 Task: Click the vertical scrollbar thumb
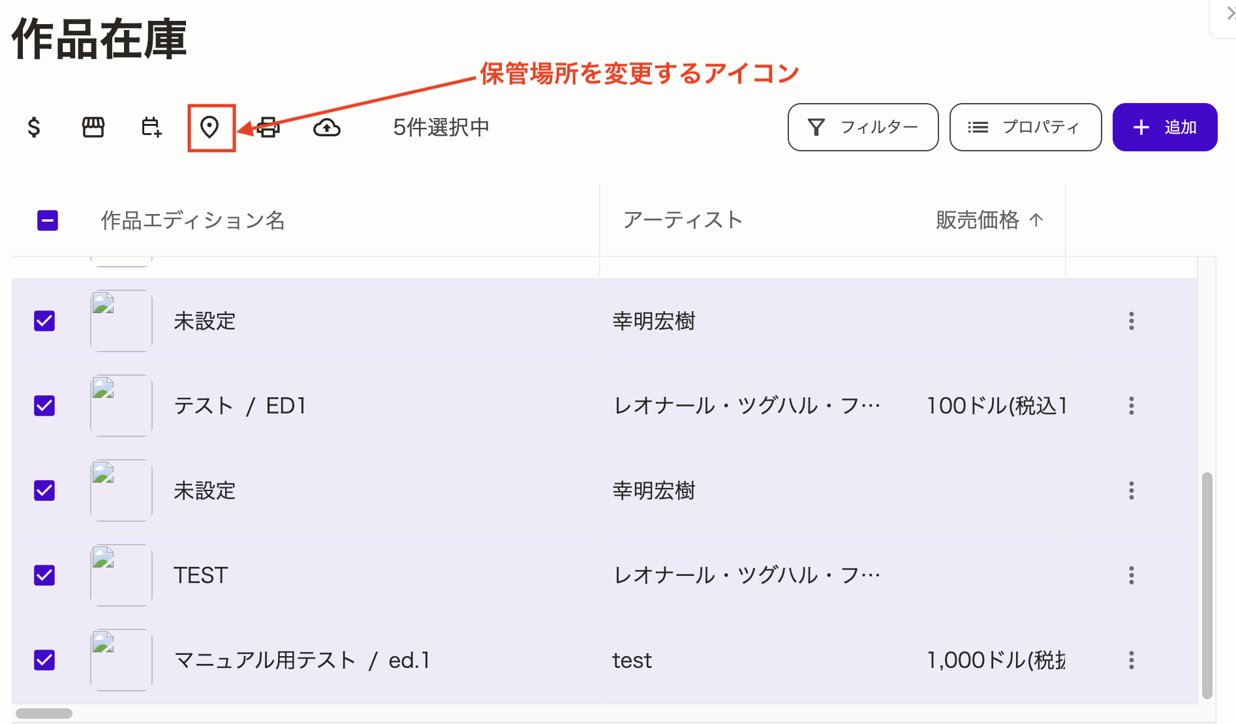pos(1207,586)
